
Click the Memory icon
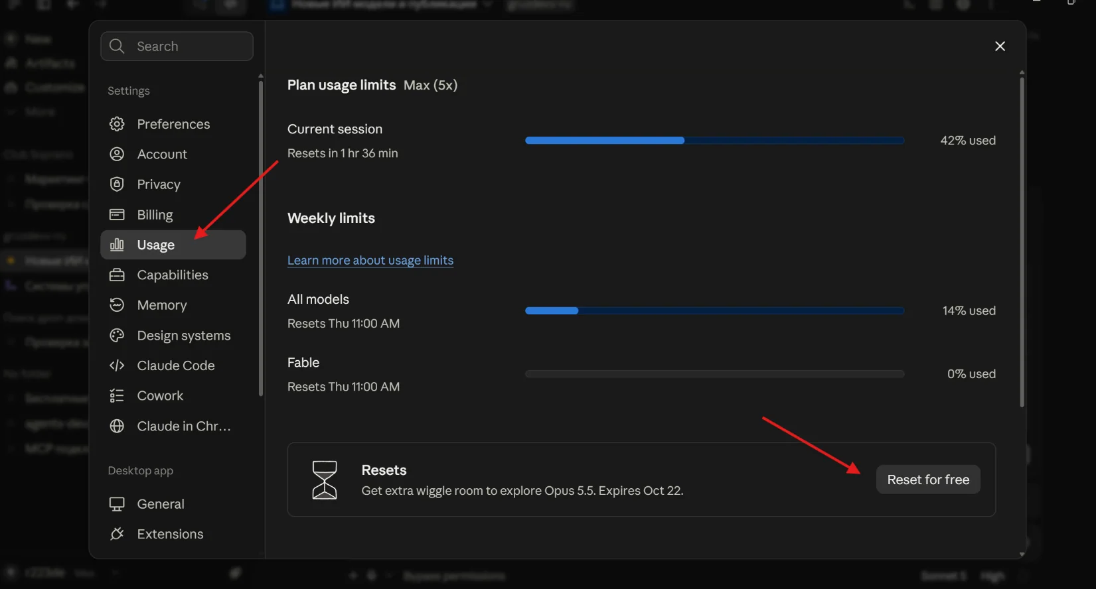click(x=117, y=304)
